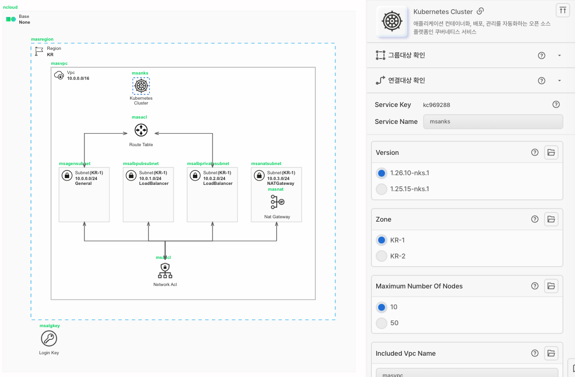Click the large Kubernetes wheel icon in panel header
This screenshot has width=575, height=377.
click(x=392, y=21)
